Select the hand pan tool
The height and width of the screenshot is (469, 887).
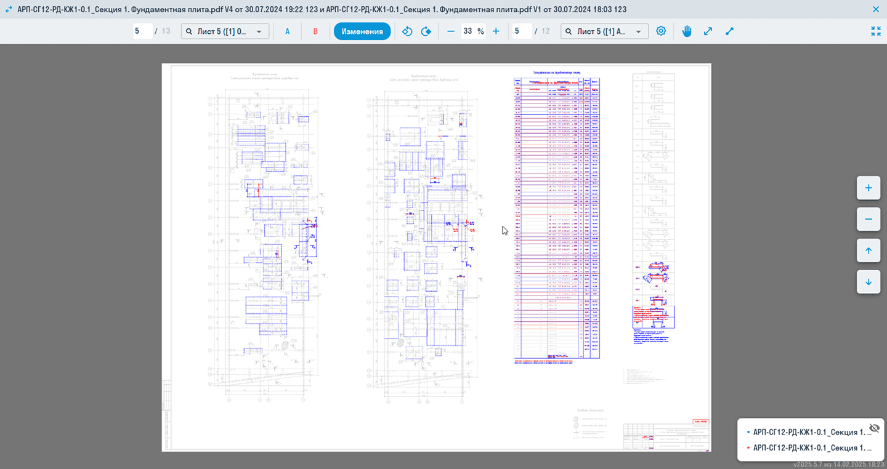click(687, 31)
